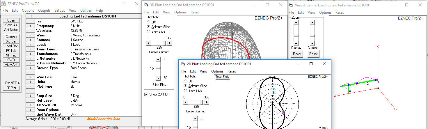The image size is (428, 129).
Task: Open the Trans Lines row selector button
Action: coord(30,49)
